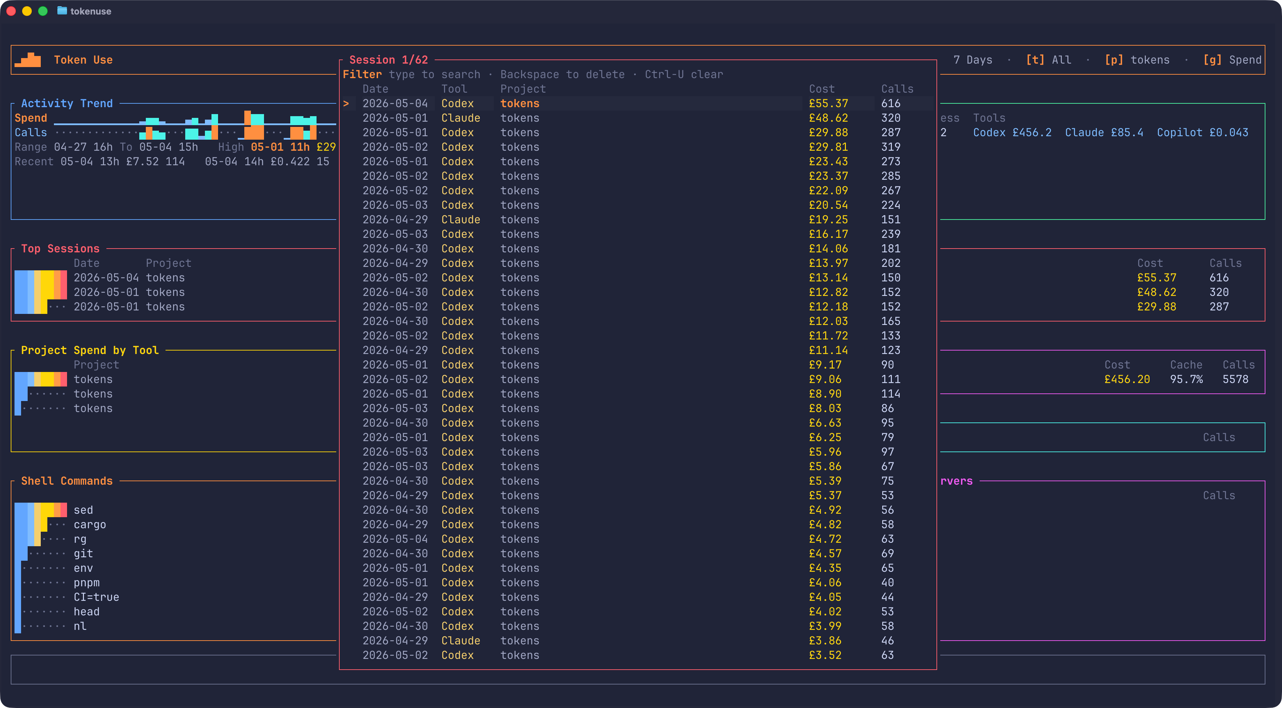Select the session row costing £11.14
1282x708 pixels.
pyautogui.click(x=638, y=350)
